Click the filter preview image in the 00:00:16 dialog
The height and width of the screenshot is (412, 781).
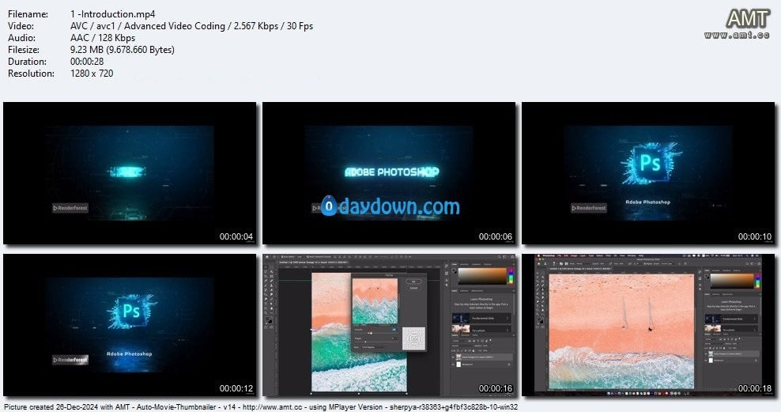tap(375, 301)
